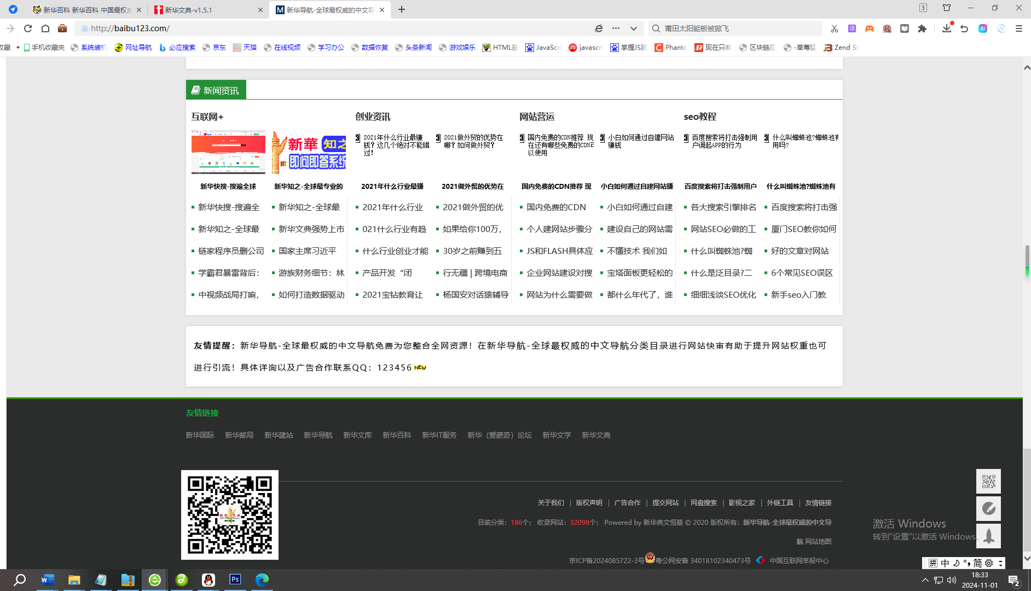
Task: Open File Explorer from the taskbar
Action: (x=74, y=580)
